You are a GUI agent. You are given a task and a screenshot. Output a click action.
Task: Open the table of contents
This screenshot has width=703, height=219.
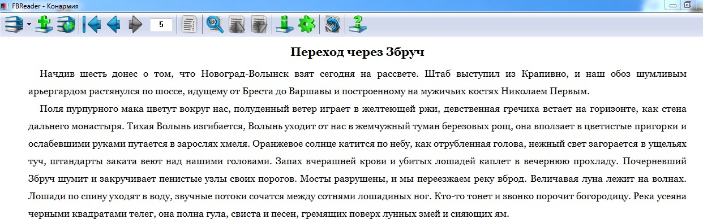point(190,24)
